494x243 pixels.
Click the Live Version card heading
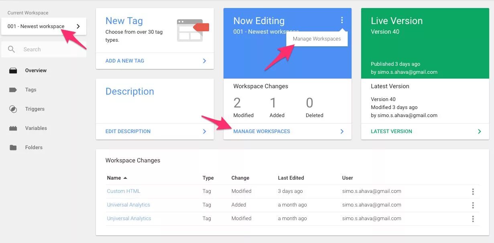point(396,21)
